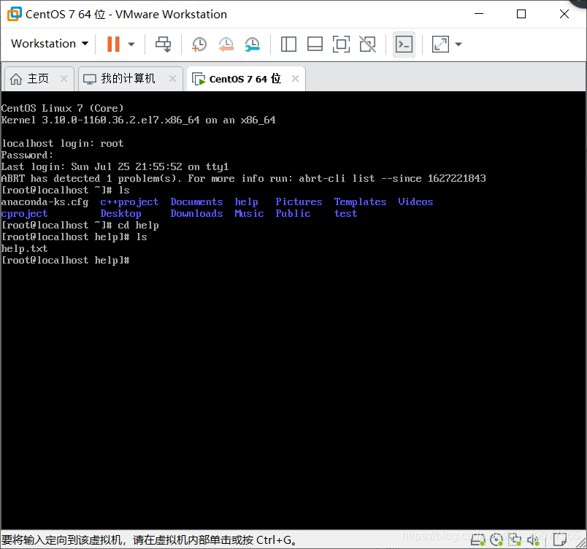
Task: Click the help.txt file name in terminal
Action: 24,249
